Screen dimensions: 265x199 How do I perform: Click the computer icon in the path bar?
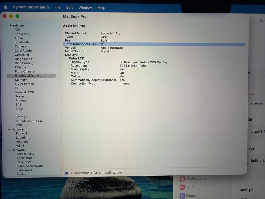[66, 173]
